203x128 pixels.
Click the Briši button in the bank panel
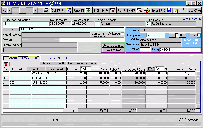(x=182, y=35)
